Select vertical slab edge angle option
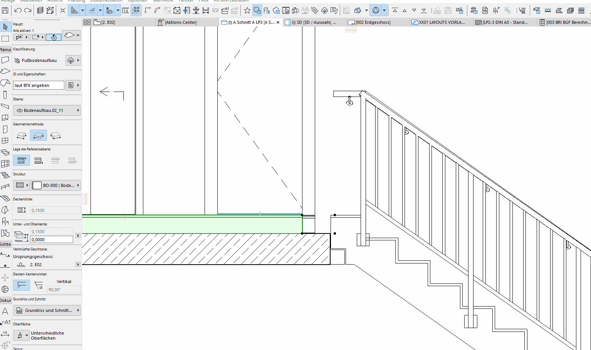The width and height of the screenshot is (591, 350). coord(22,285)
